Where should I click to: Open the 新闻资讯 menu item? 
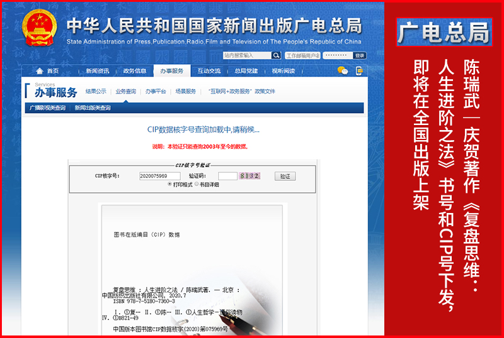(98, 71)
